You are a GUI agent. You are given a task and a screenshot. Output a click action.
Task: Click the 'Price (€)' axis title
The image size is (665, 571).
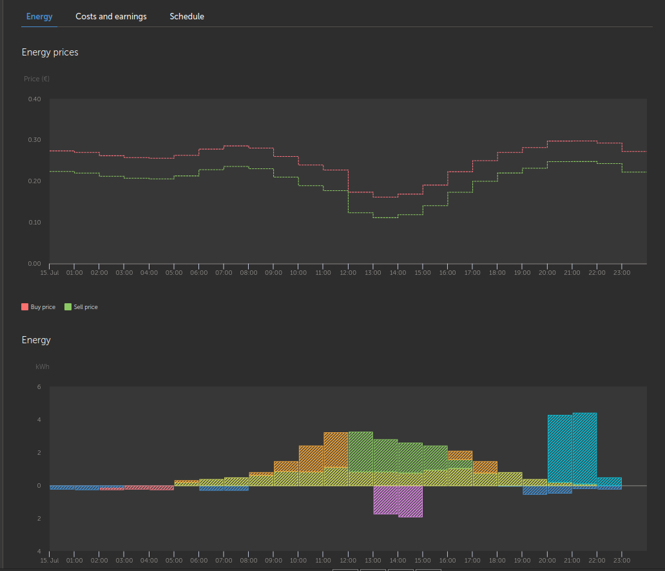37,79
